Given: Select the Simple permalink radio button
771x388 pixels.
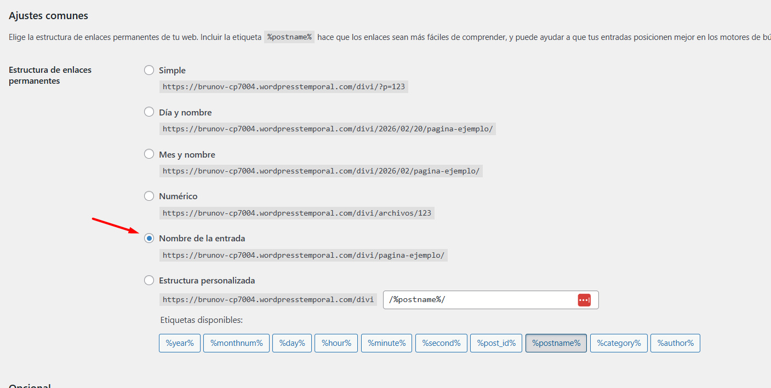Looking at the screenshot, I should pyautogui.click(x=149, y=70).
